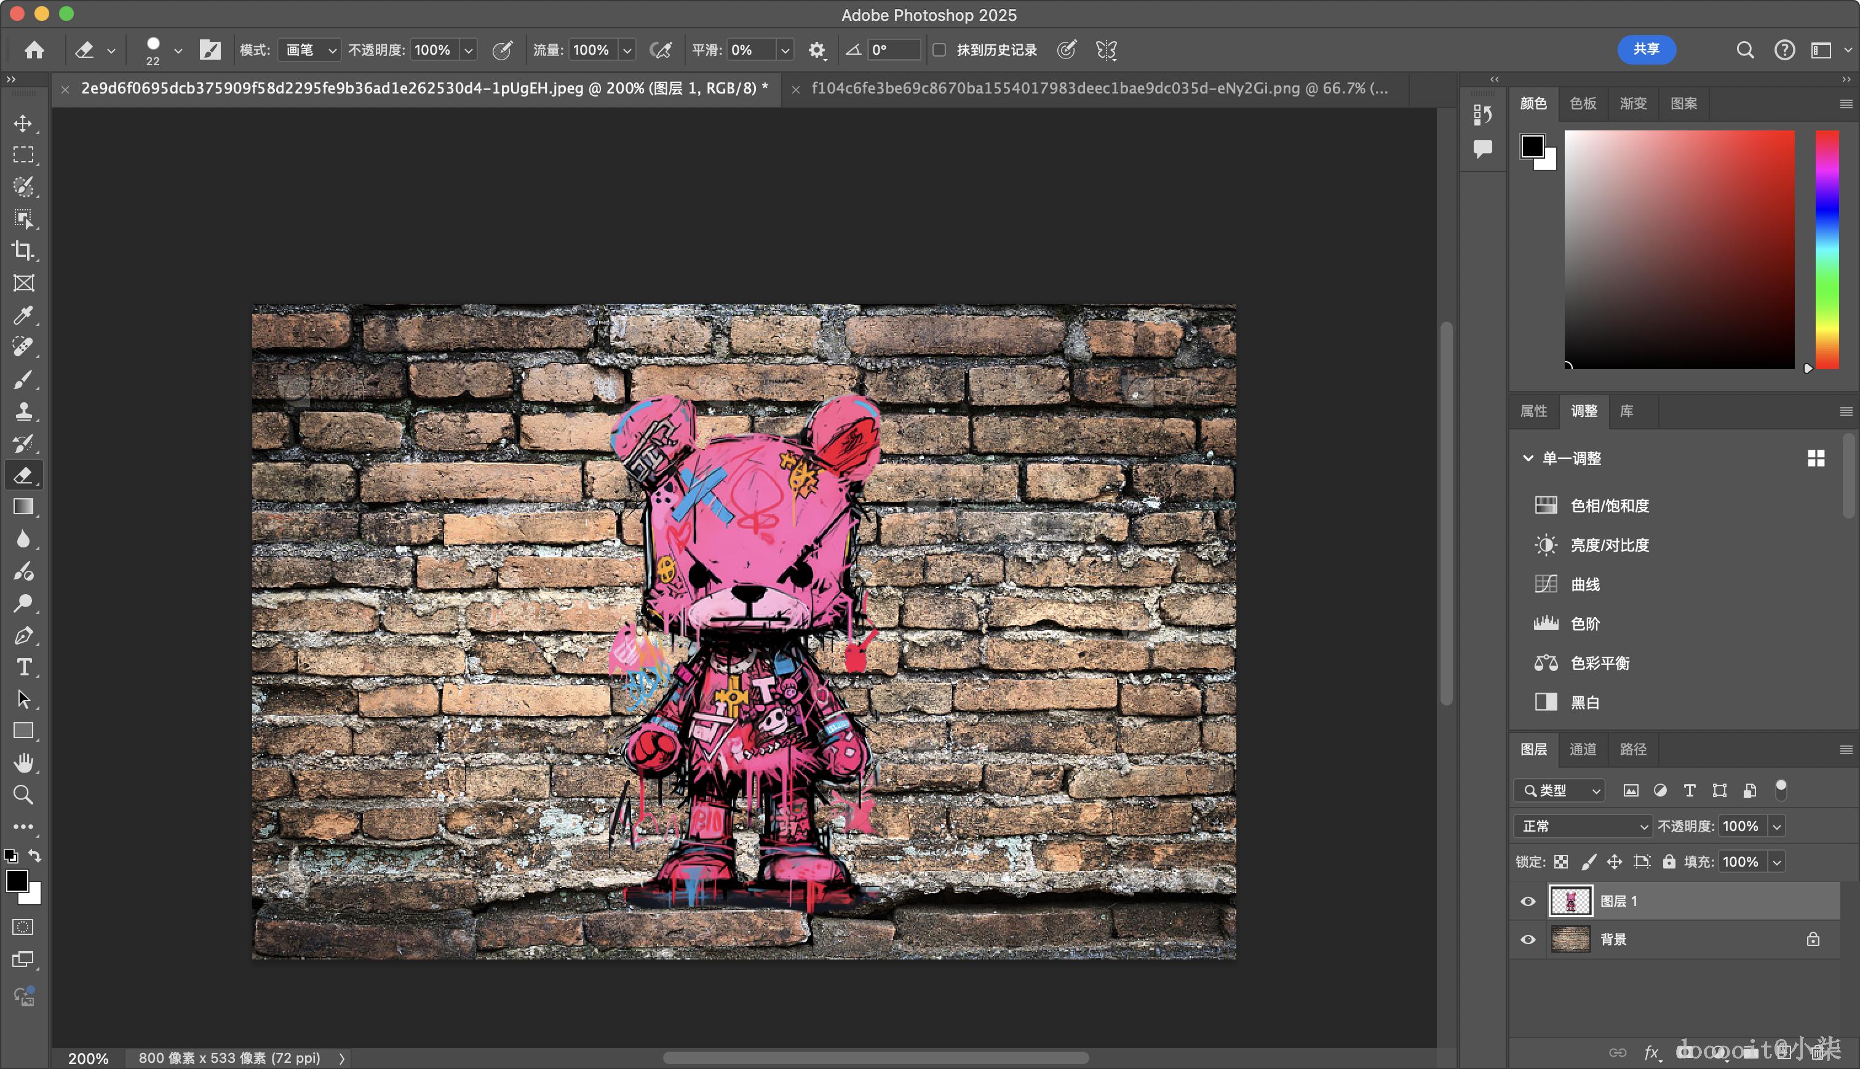
Task: Select the Eyedropper tool
Action: pyautogui.click(x=23, y=315)
